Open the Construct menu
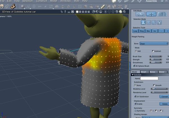Viewport: 169px width, 118px height. pyautogui.click(x=42, y=1)
